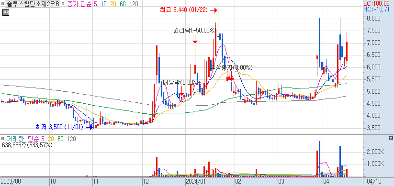Click the 6,500 price axis label

click(373, 55)
